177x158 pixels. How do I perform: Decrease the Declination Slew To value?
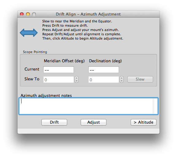tap(121, 81)
